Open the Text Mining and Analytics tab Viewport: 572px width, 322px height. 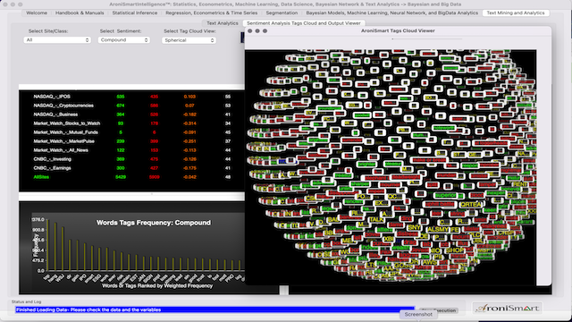pyautogui.click(x=516, y=13)
